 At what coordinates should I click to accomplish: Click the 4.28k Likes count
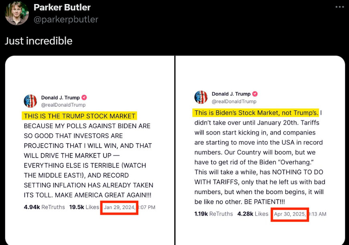click(253, 214)
